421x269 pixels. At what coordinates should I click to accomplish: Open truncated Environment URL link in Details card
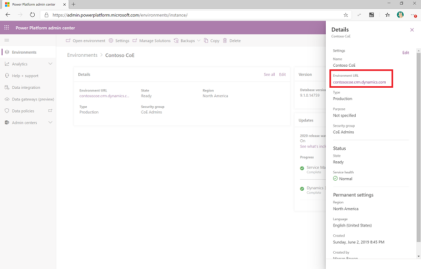[x=104, y=96]
